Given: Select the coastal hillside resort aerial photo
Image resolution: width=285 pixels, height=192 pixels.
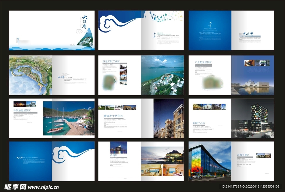Looking at the screenshot, I should click(162, 75).
